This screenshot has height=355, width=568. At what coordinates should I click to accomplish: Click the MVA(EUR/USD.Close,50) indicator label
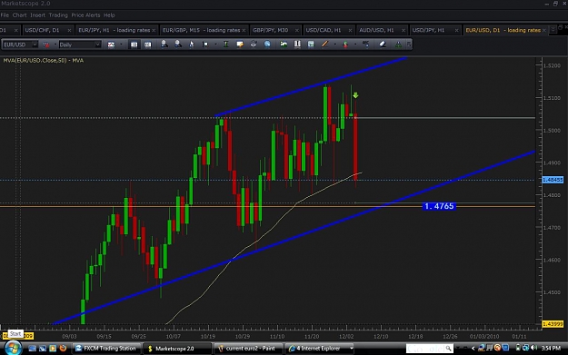43,61
